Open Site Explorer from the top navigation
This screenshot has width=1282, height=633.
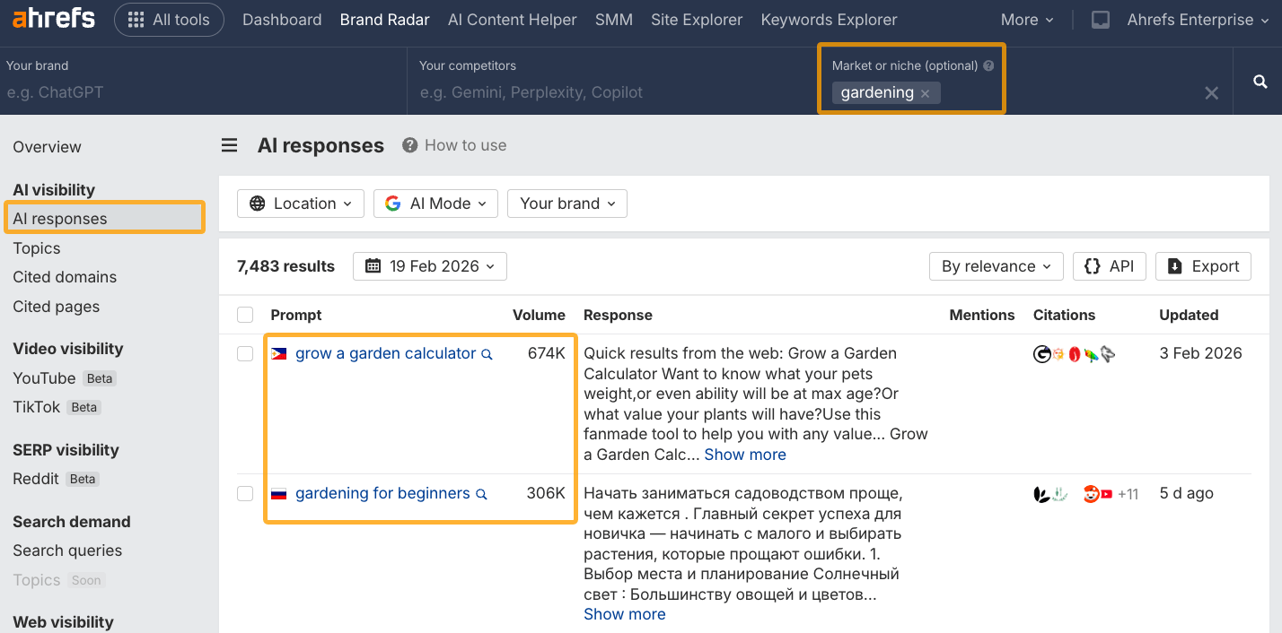tap(697, 20)
